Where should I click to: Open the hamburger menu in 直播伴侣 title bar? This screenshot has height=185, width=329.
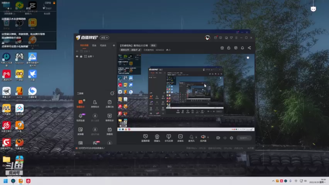pyautogui.click(x=236, y=38)
